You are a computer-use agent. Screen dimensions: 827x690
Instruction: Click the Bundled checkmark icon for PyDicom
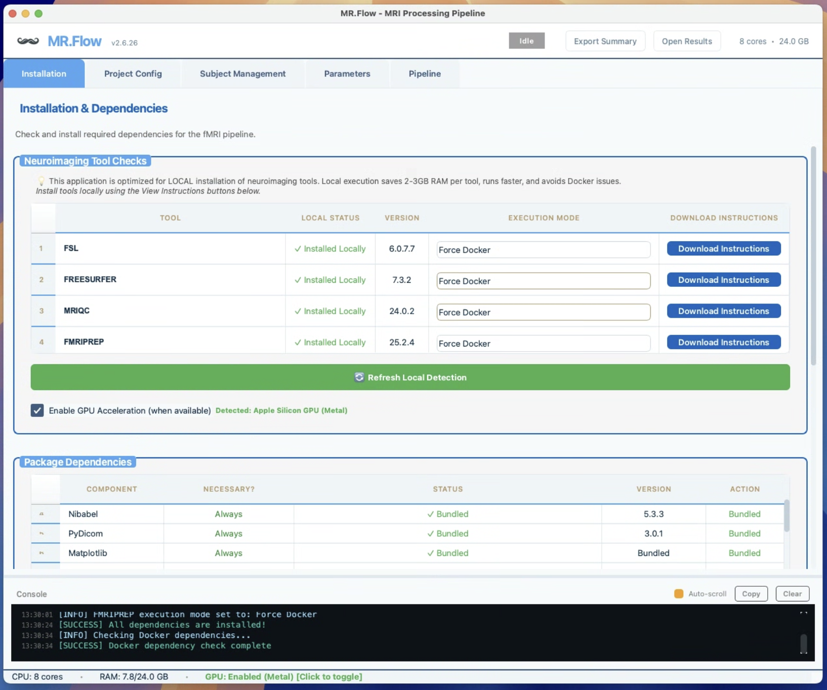tap(431, 533)
